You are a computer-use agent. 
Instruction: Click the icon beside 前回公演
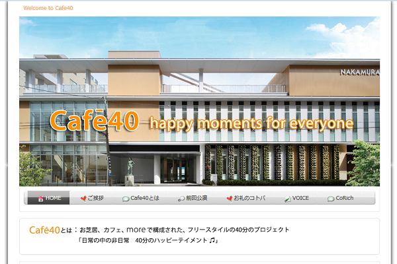tap(181, 198)
